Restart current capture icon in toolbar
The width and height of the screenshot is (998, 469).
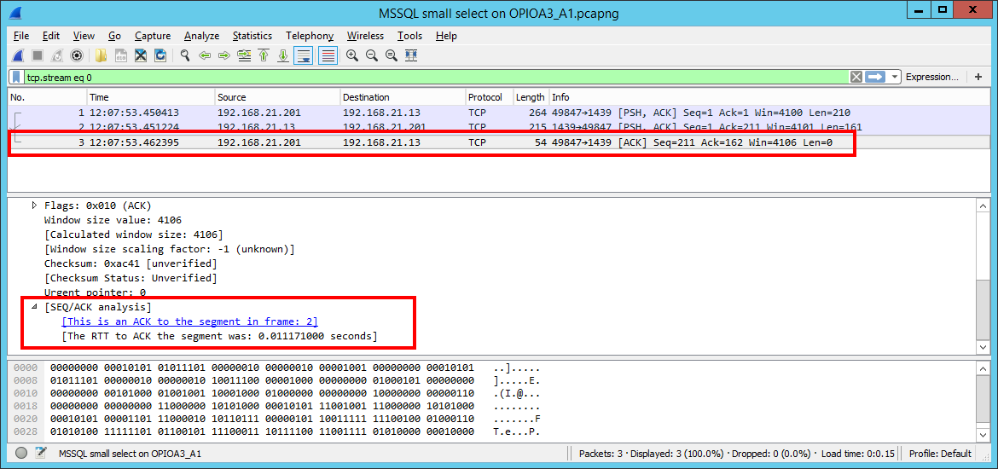coord(57,55)
